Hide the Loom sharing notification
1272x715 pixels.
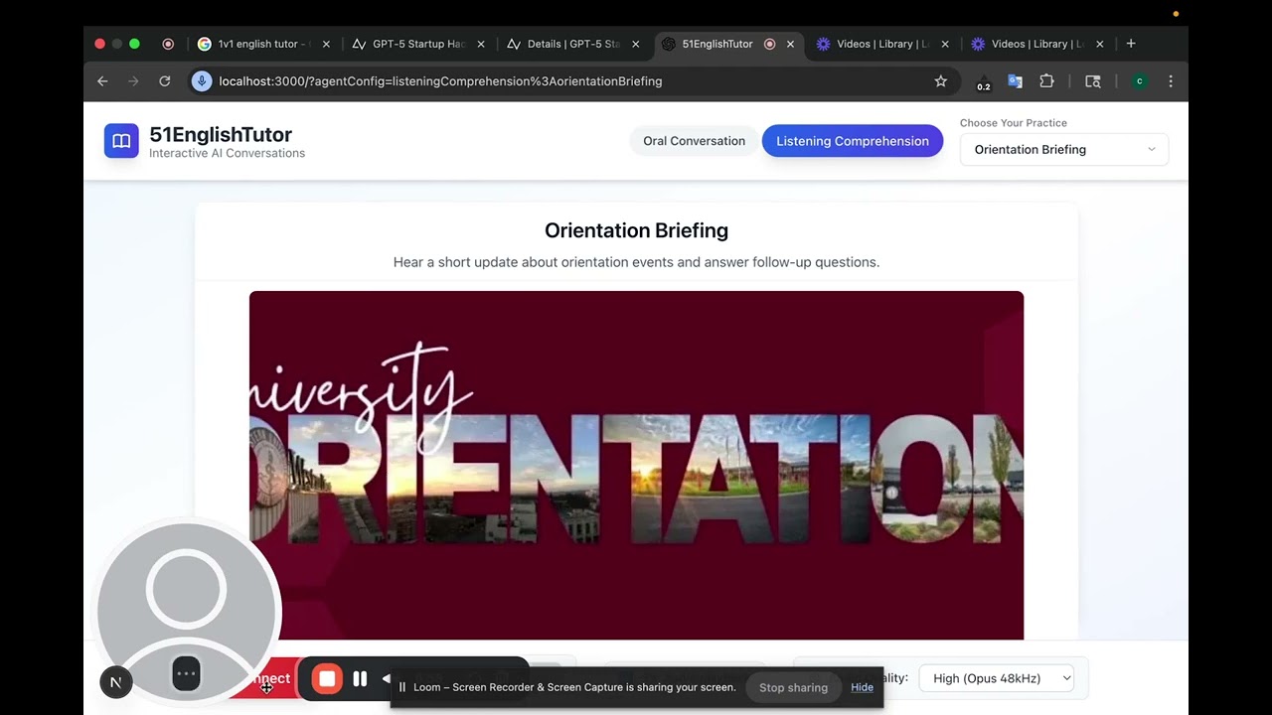(x=862, y=687)
